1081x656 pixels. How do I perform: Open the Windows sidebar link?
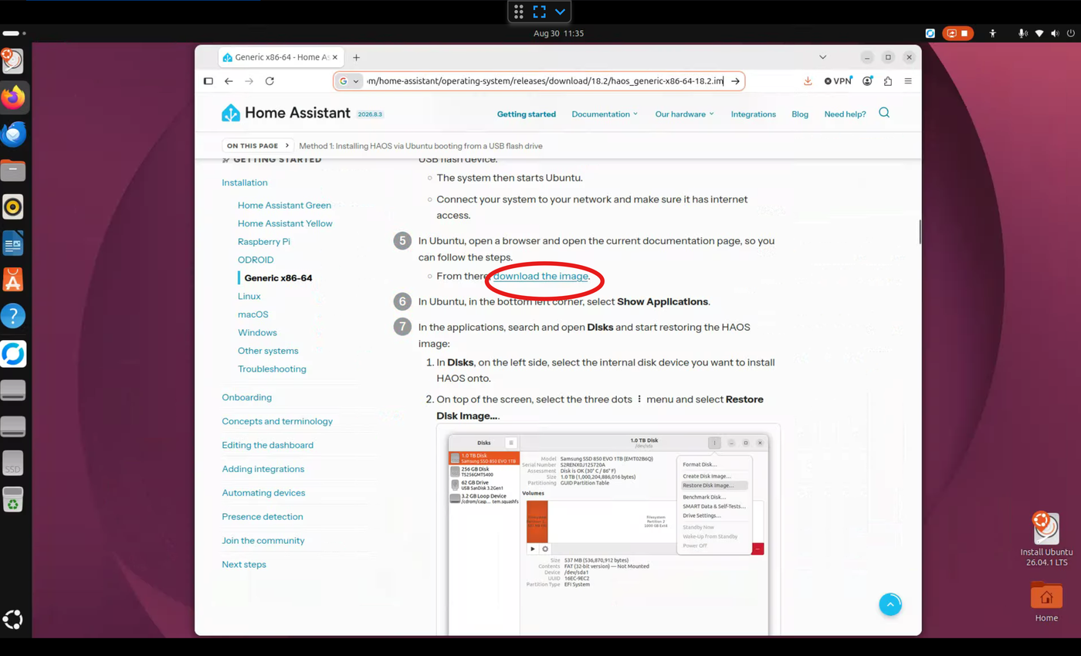tap(257, 332)
